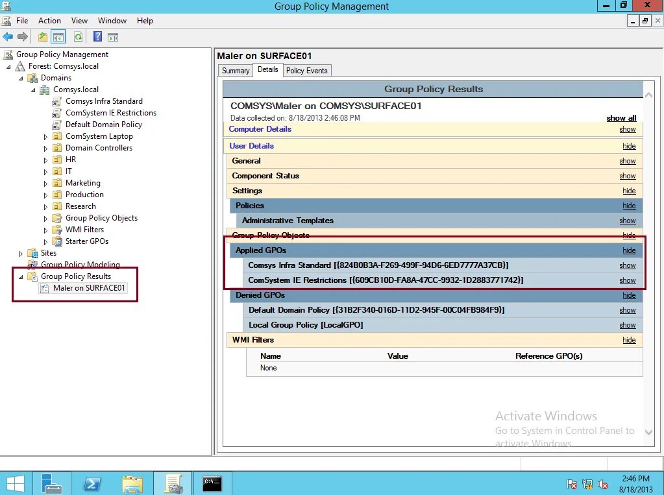The height and width of the screenshot is (495, 664).
Task: Expand the ComSystem Laptop OU
Action: [x=45, y=137]
